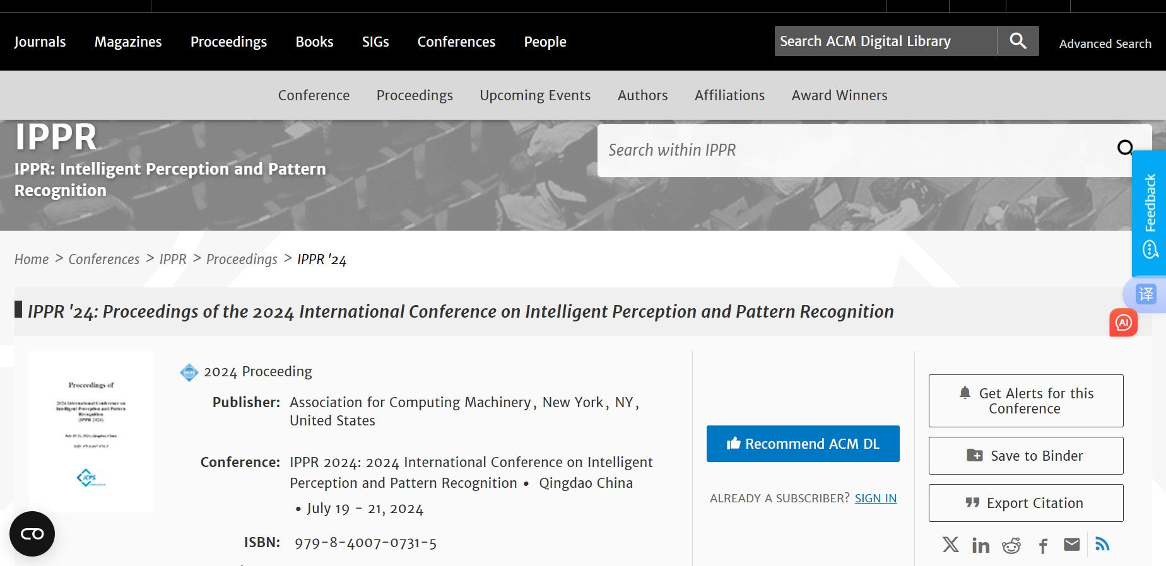Click the IPPR breadcrumb link
This screenshot has height=566, width=1166.
point(173,259)
